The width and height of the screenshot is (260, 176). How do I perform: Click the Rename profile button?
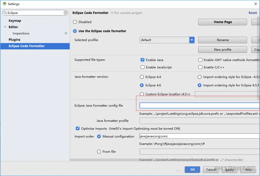222,40
